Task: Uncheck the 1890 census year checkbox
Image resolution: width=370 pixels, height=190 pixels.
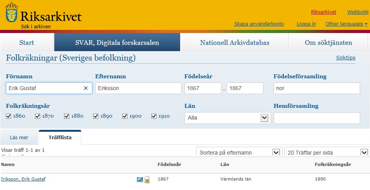Action: 96,116
